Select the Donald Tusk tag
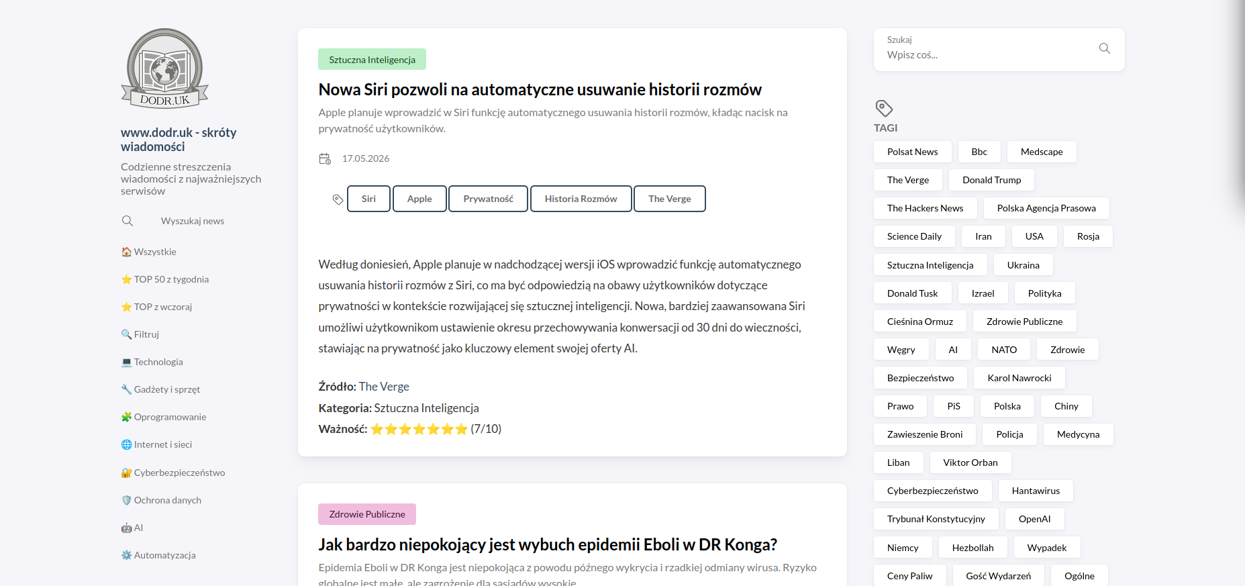This screenshot has height=586, width=1245. point(912,293)
